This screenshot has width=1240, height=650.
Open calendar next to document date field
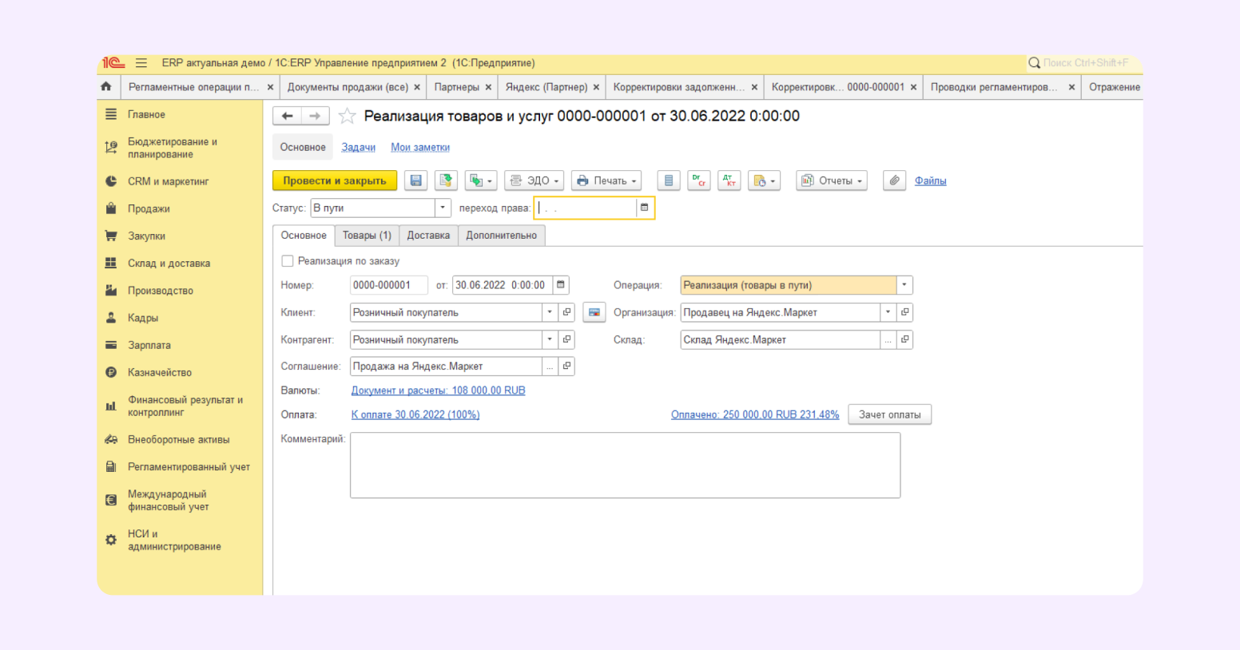pos(561,285)
